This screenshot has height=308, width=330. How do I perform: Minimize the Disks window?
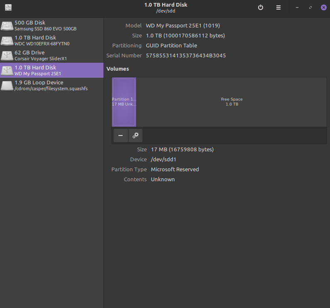pos(297,7)
